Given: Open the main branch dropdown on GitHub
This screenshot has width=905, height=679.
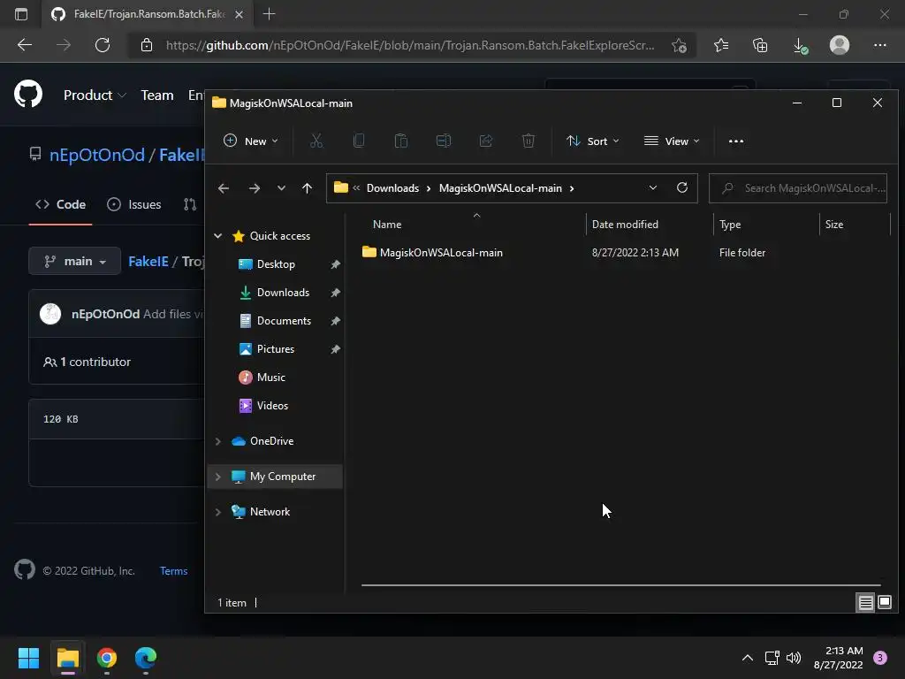Looking at the screenshot, I should pyautogui.click(x=75, y=261).
